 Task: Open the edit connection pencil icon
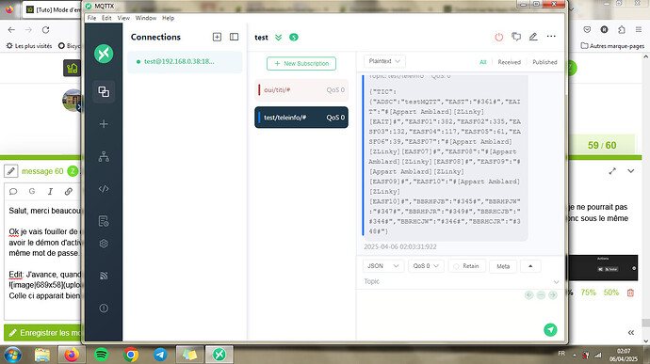point(533,37)
